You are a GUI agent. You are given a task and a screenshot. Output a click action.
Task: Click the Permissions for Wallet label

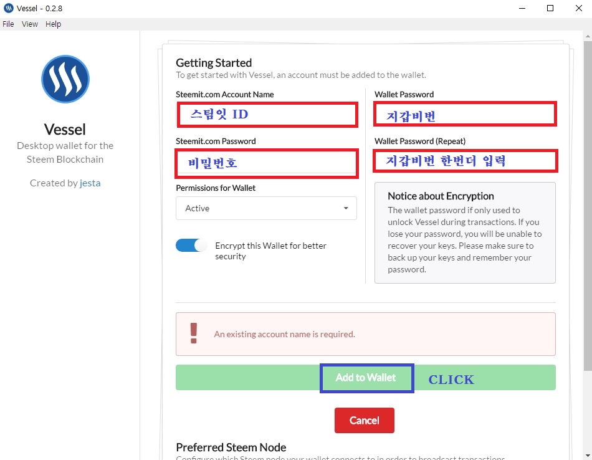(216, 188)
